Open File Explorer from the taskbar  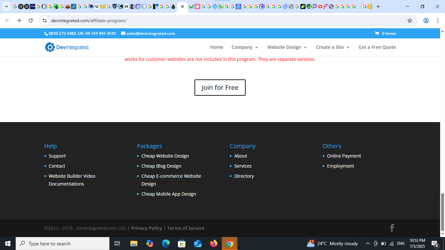(x=134, y=243)
